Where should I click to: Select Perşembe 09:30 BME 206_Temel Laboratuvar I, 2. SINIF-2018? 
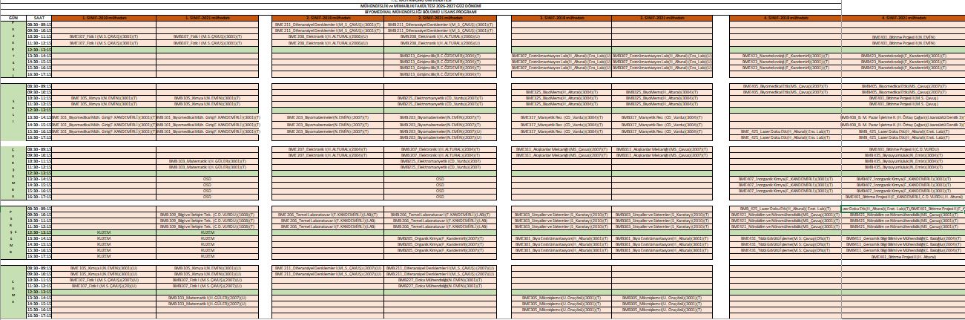(x=327, y=215)
